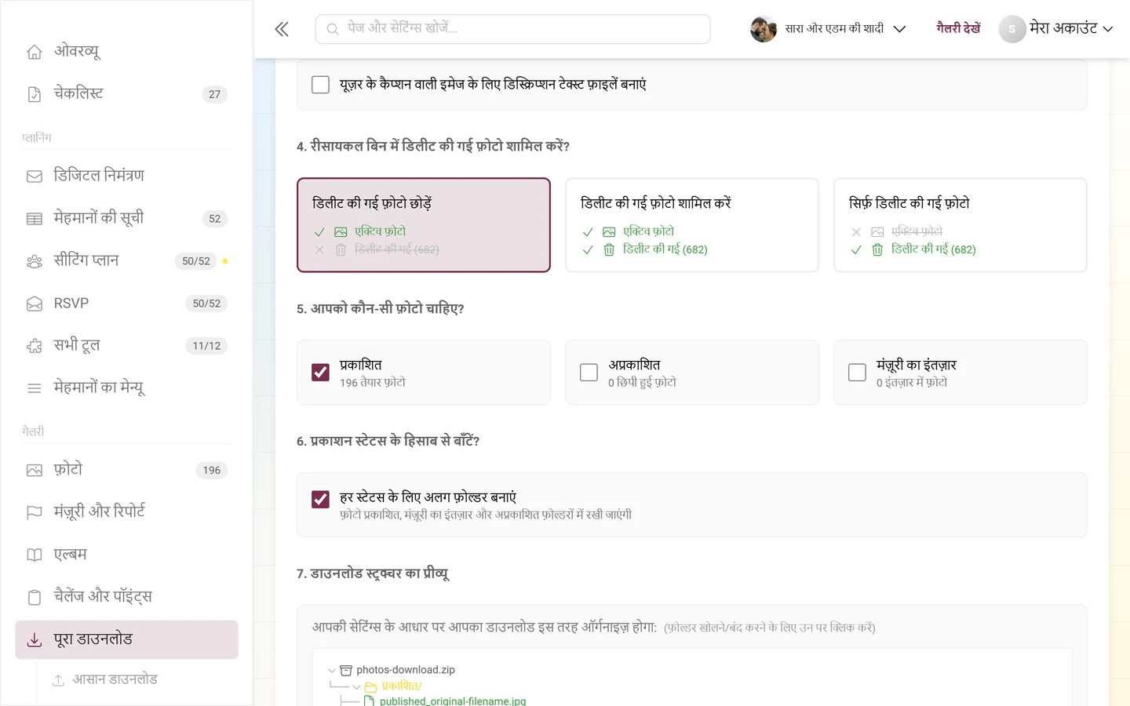Select डिलीट की गई फ़ोटो शामिल करें option
This screenshot has height=706, width=1130.
[692, 225]
